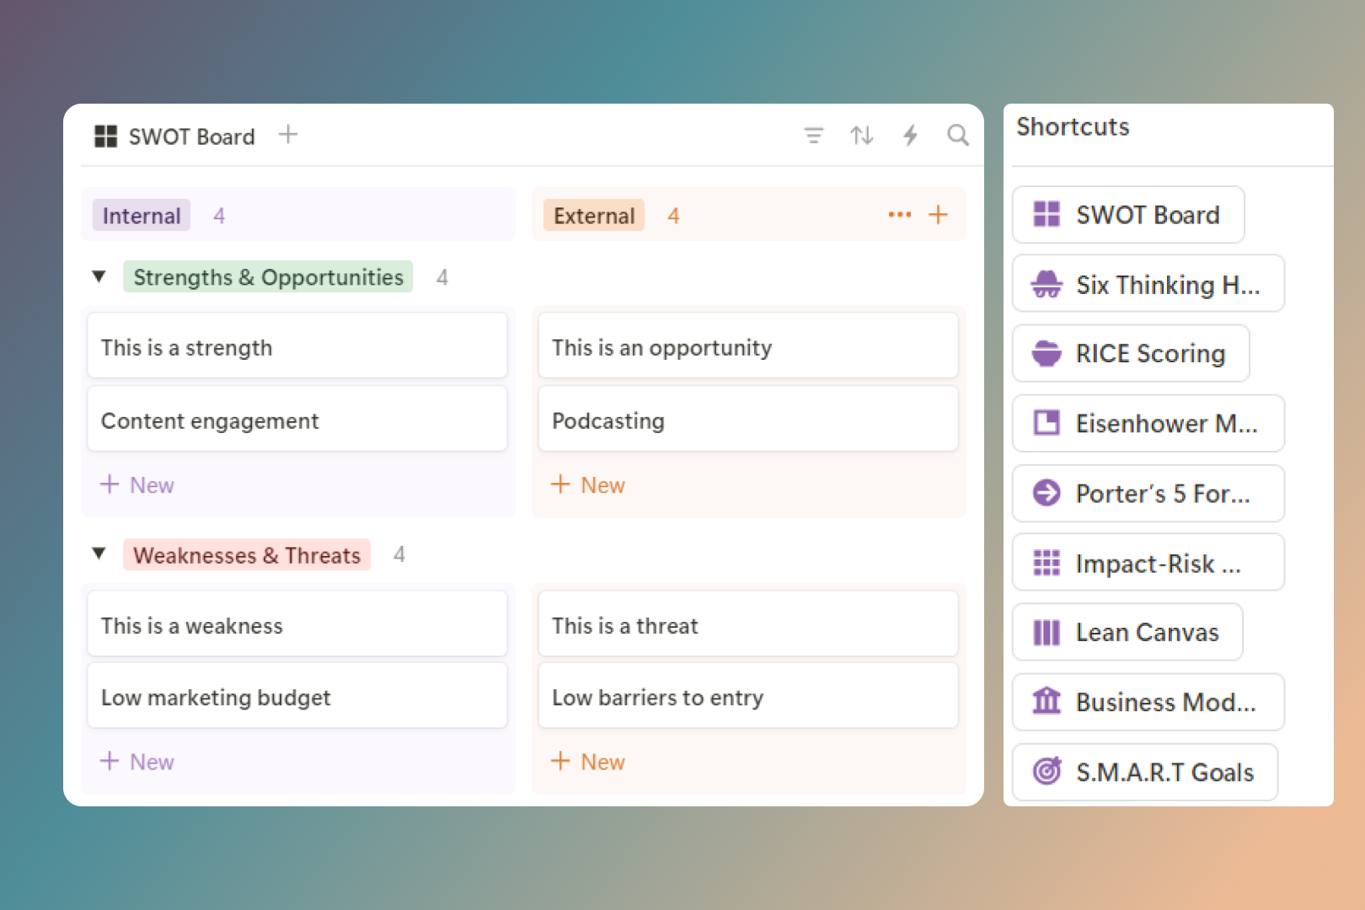Viewport: 1365px width, 910px height.
Task: Open the External column options menu
Action: tap(899, 215)
